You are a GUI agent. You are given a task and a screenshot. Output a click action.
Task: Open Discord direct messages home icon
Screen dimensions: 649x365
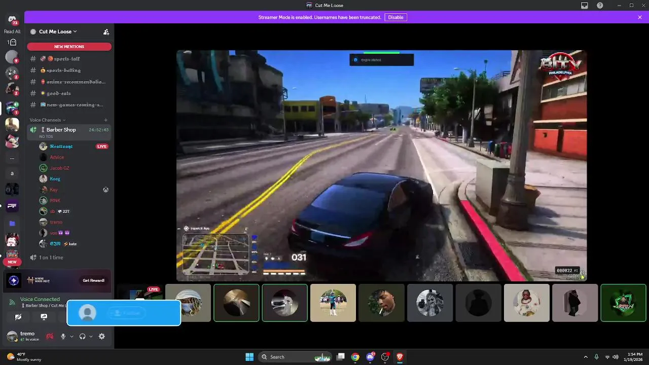click(x=12, y=20)
